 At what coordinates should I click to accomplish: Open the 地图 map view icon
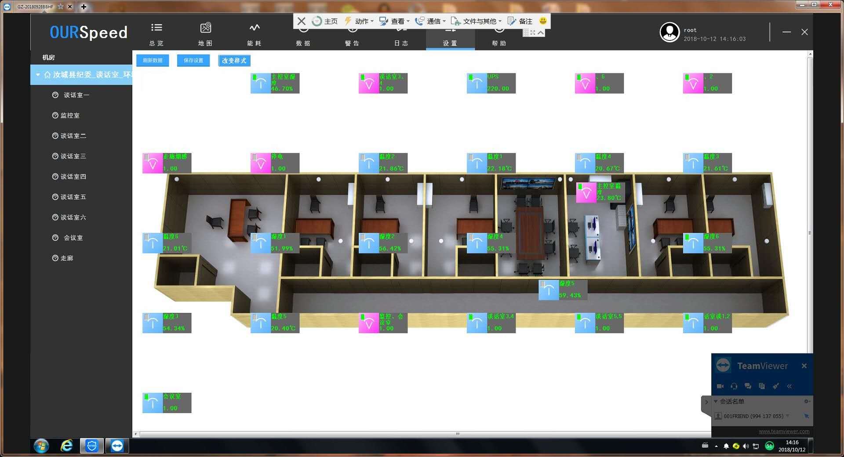point(205,28)
